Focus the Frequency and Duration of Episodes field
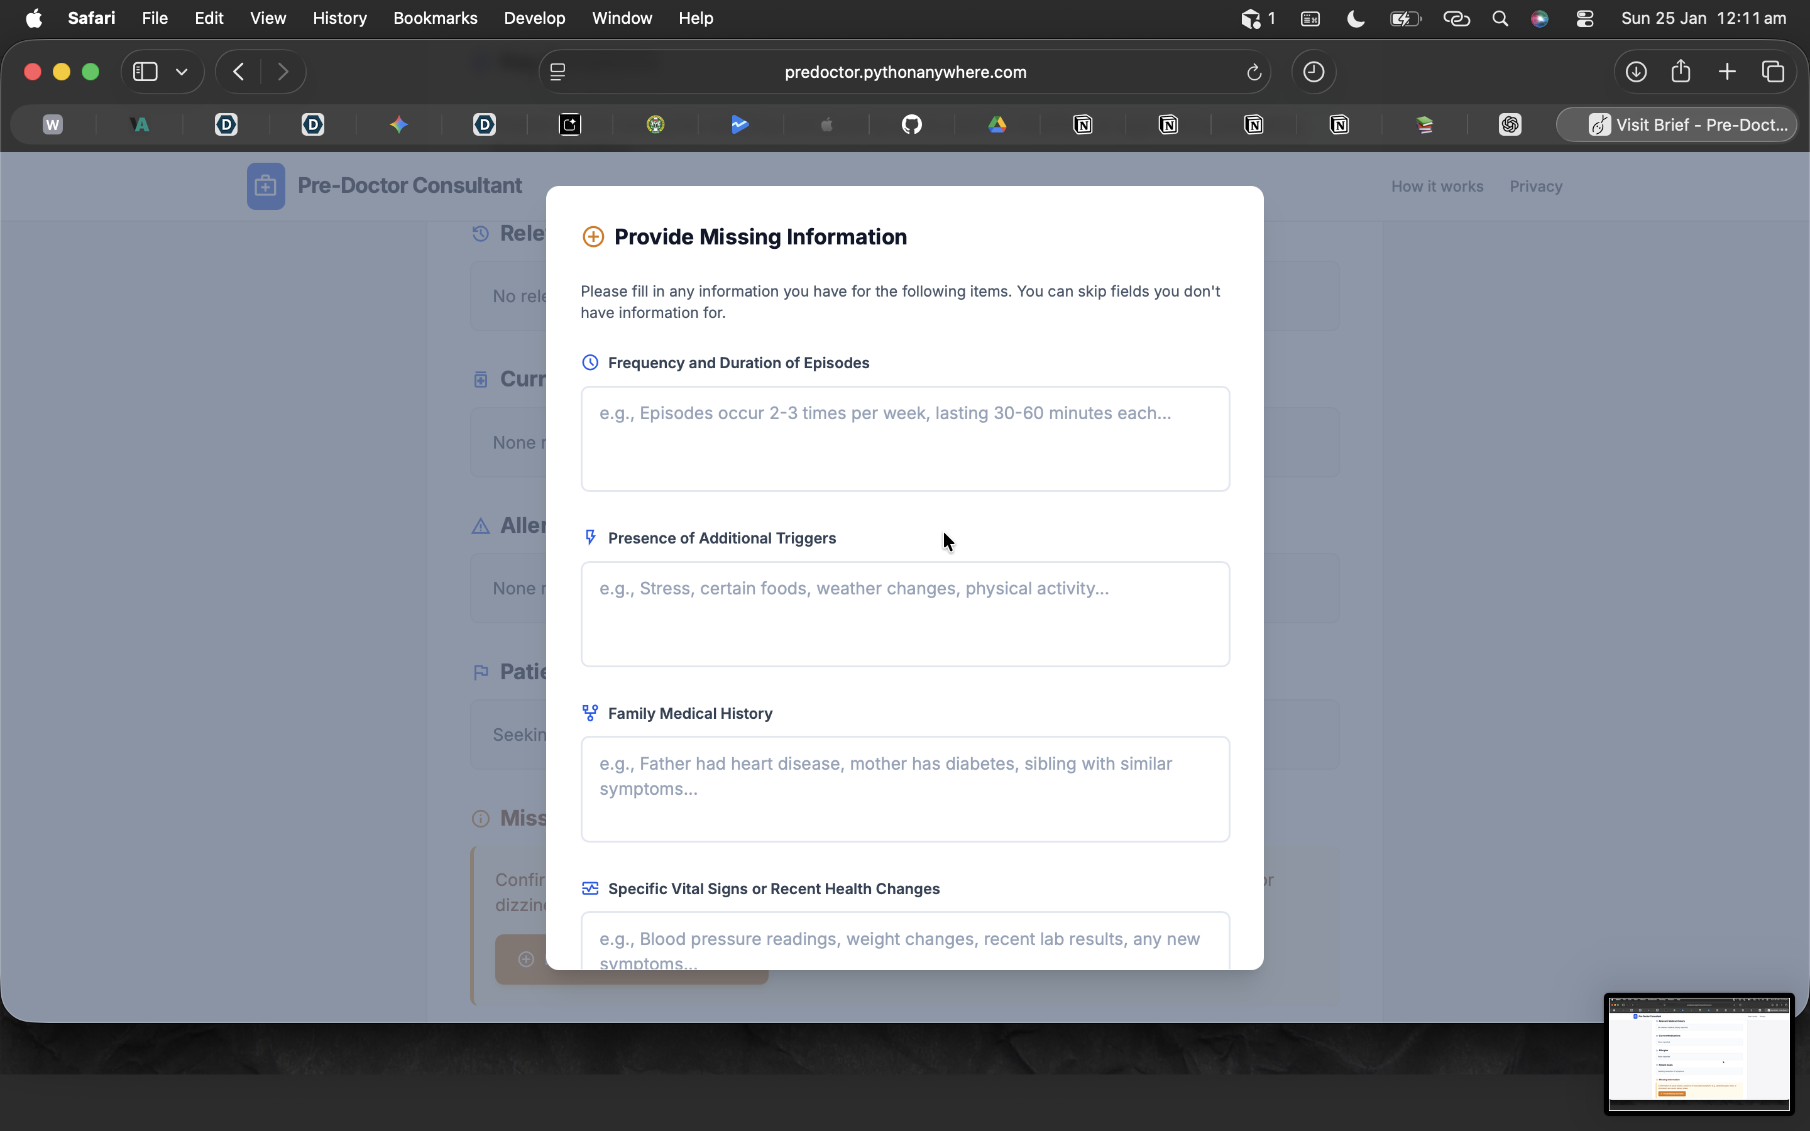1810x1131 pixels. [904, 439]
